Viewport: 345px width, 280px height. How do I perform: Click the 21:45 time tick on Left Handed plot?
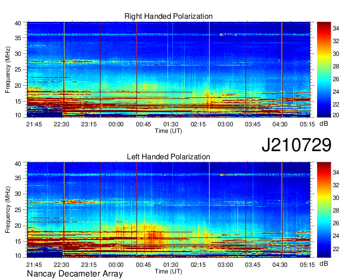click(x=34, y=265)
